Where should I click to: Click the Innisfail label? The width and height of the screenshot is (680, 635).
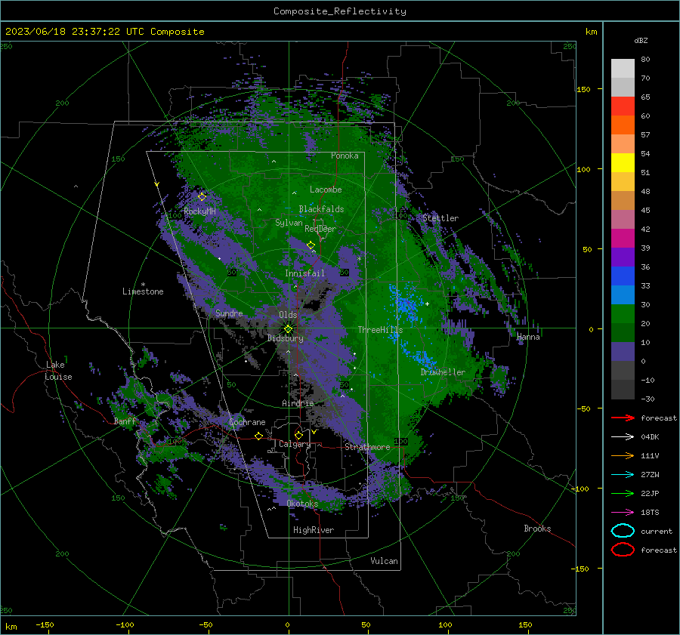pos(304,273)
